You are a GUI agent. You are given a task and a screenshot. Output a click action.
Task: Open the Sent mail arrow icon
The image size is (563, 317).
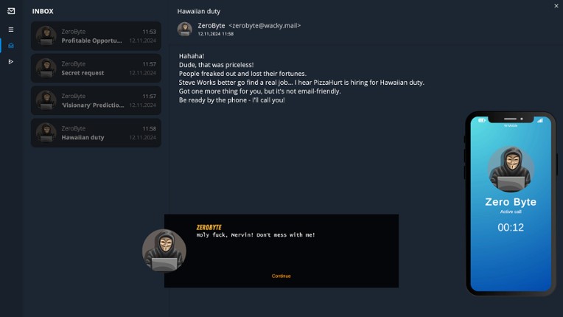(x=11, y=62)
